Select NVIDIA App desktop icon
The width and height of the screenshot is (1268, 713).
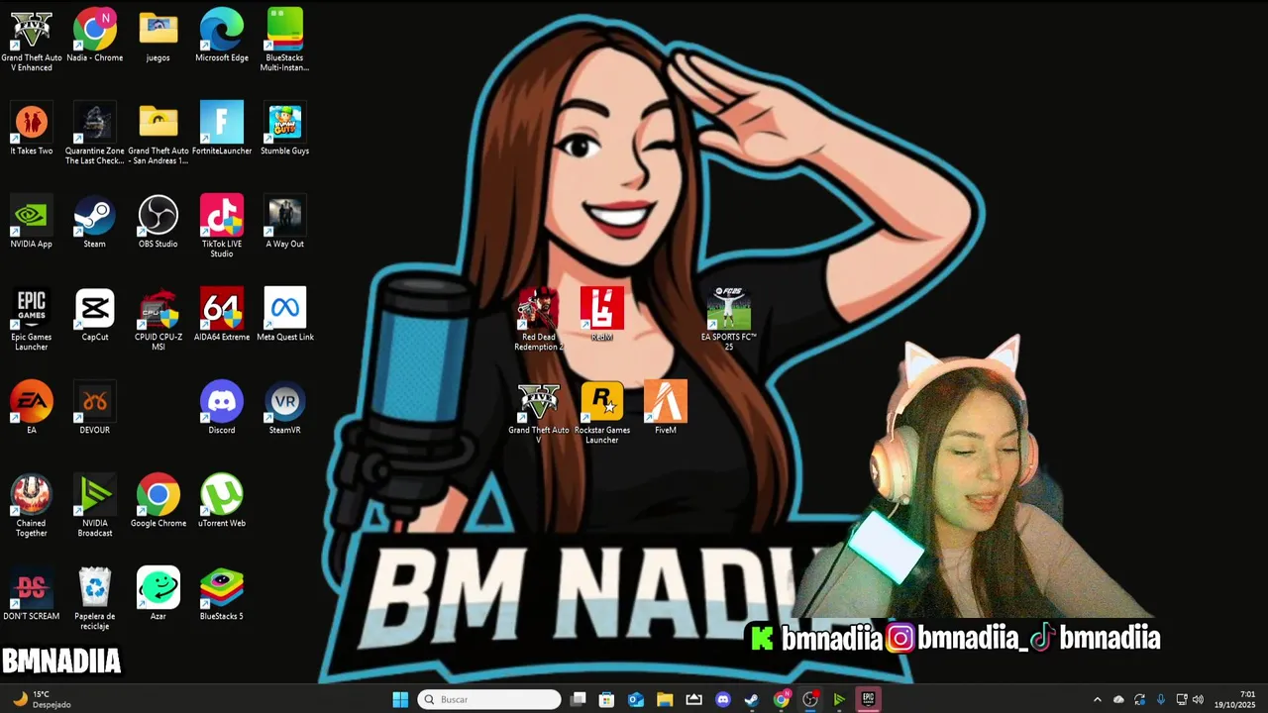point(32,222)
